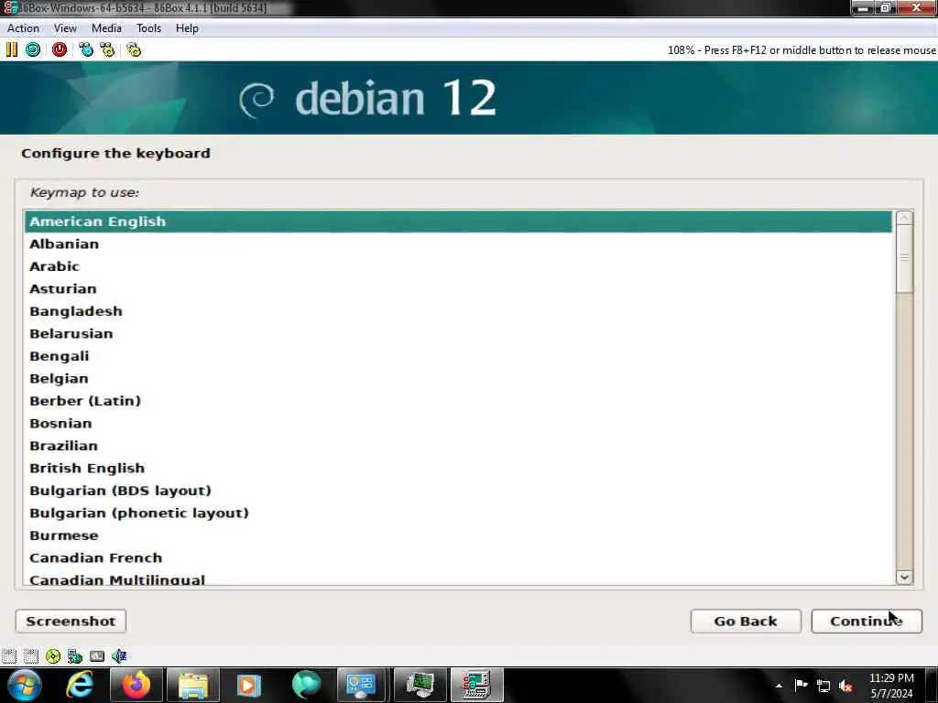The image size is (938, 703).
Task: Open the Action menu
Action: [23, 28]
